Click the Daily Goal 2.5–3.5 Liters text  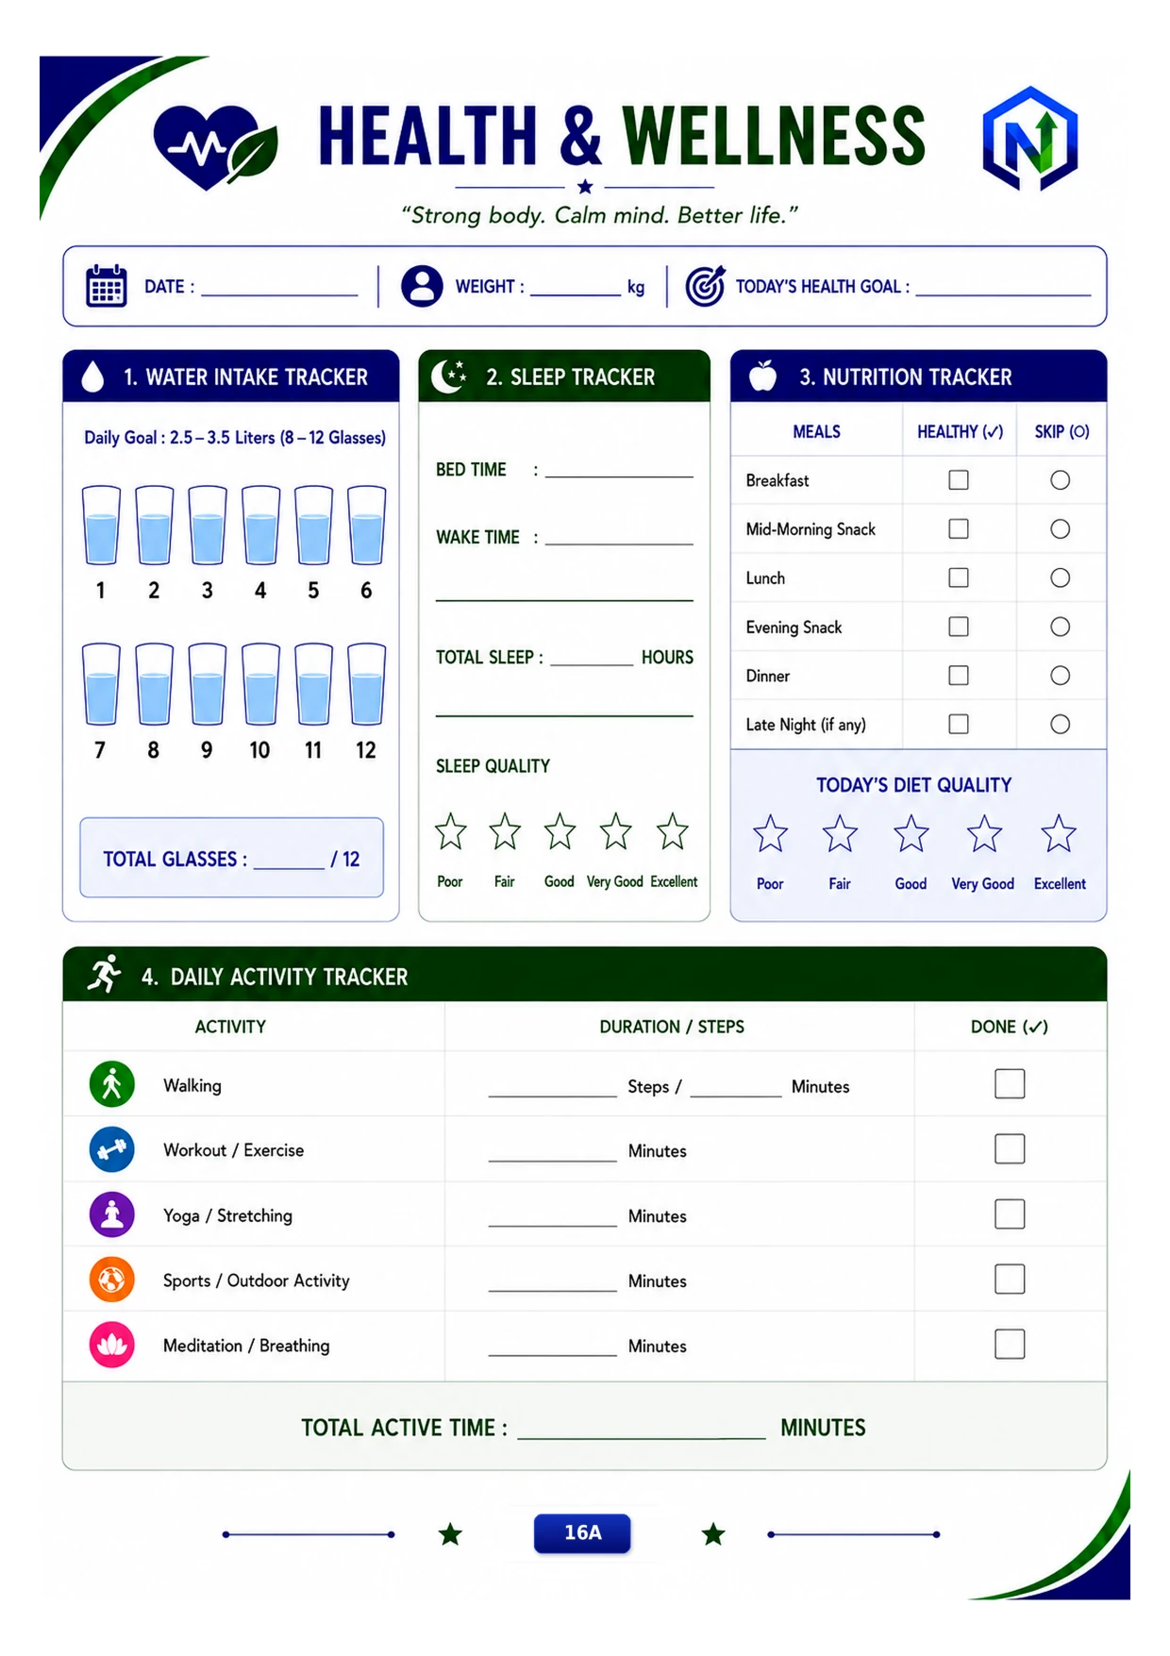(x=235, y=437)
